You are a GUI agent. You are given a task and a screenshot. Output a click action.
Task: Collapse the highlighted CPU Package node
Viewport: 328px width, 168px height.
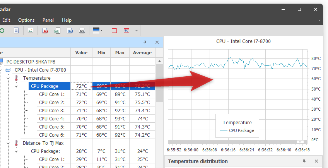point(16,86)
